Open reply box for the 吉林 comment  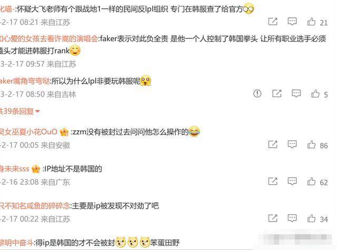coord(296,93)
